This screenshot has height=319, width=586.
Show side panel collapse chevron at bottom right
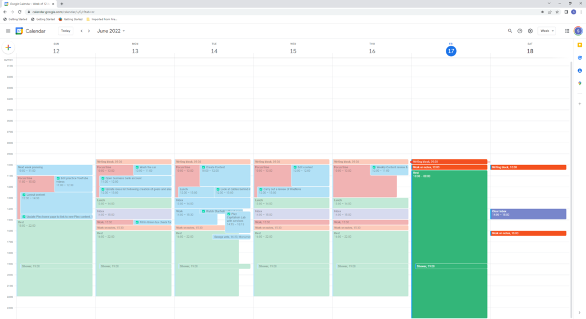tap(580, 313)
